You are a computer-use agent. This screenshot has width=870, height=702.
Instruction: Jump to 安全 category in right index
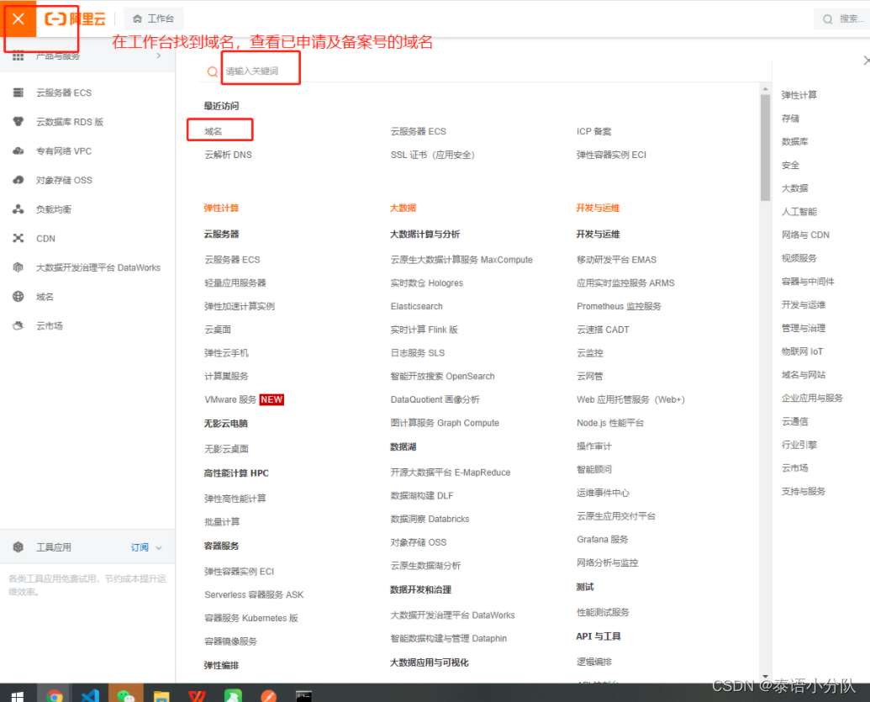(x=790, y=165)
